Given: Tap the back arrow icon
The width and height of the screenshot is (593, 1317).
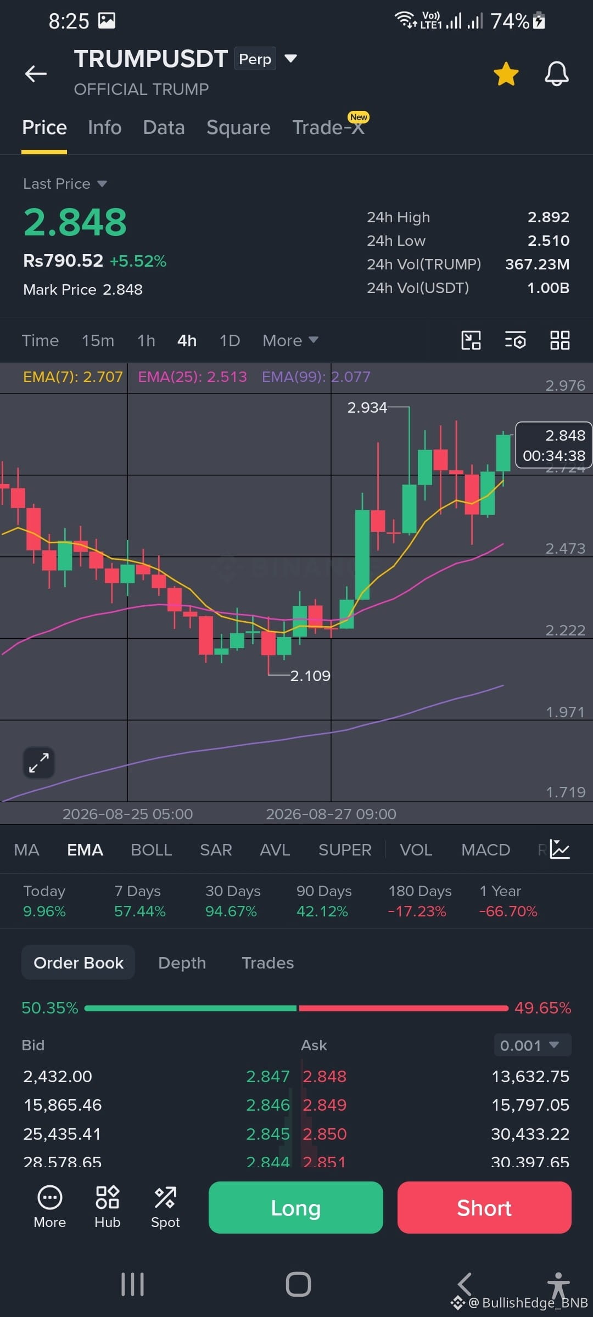Looking at the screenshot, I should coord(36,74).
